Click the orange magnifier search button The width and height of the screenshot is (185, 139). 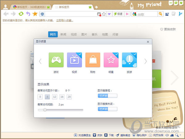click(x=160, y=14)
